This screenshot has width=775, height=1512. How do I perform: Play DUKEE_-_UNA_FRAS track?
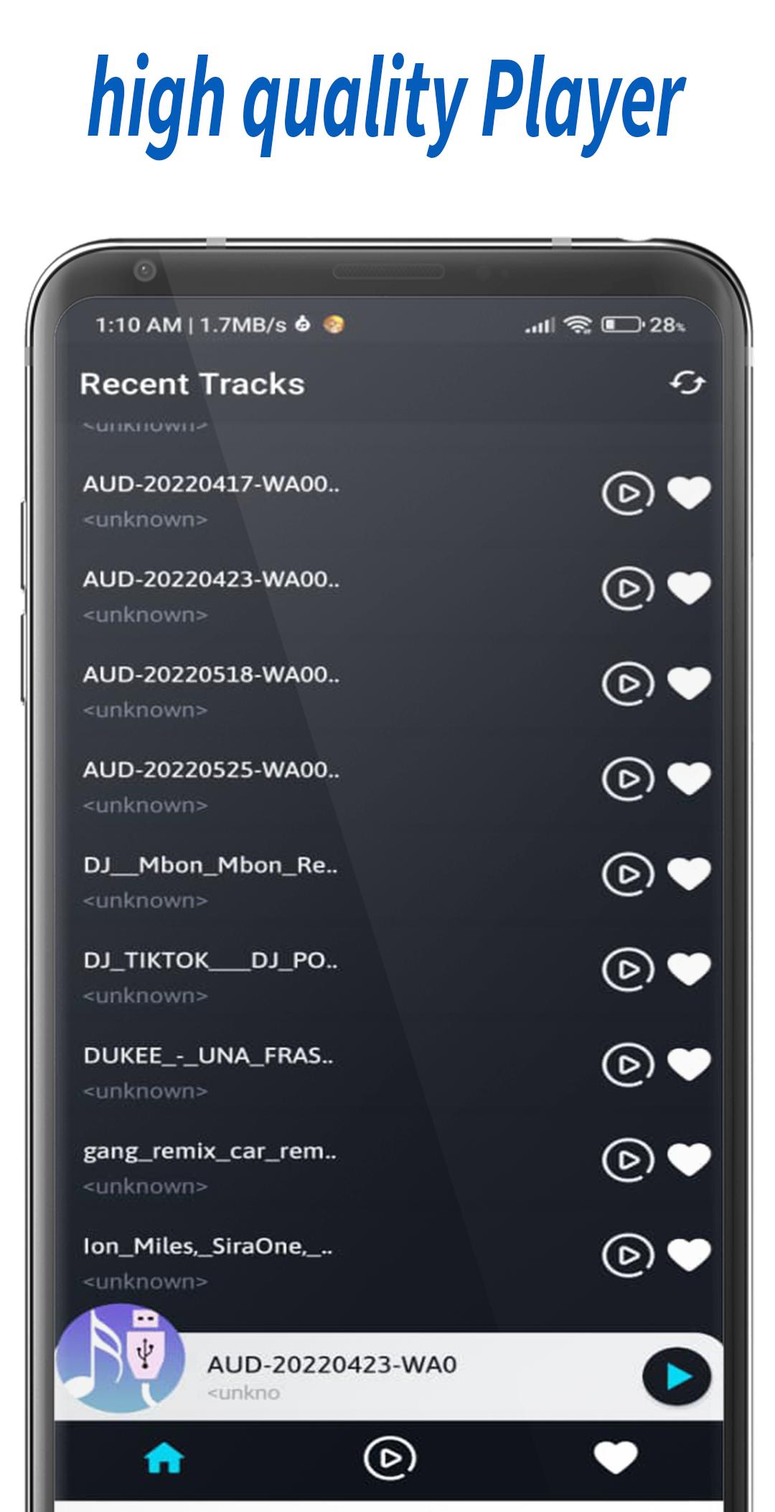628,1065
